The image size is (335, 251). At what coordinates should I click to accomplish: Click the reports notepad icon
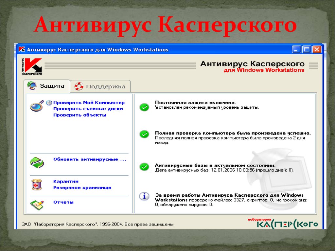coord(37,205)
